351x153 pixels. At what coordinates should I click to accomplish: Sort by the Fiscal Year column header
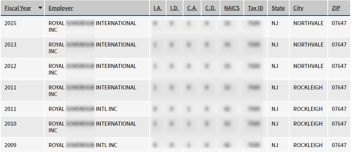pyautogui.click(x=18, y=8)
